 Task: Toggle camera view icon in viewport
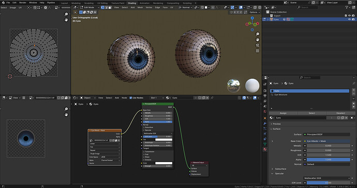pyautogui.click(x=258, y=45)
